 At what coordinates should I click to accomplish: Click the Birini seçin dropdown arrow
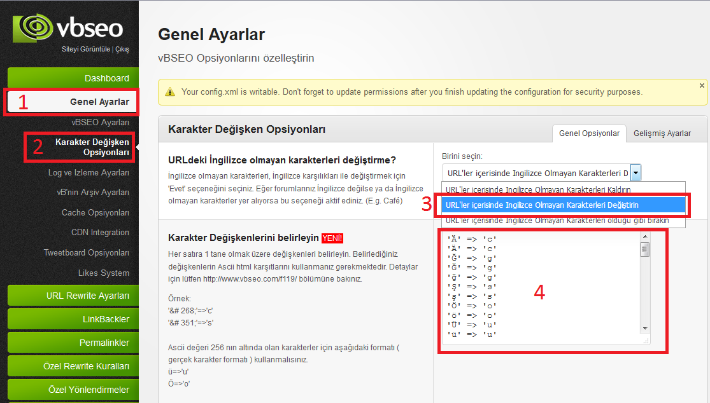(635, 173)
